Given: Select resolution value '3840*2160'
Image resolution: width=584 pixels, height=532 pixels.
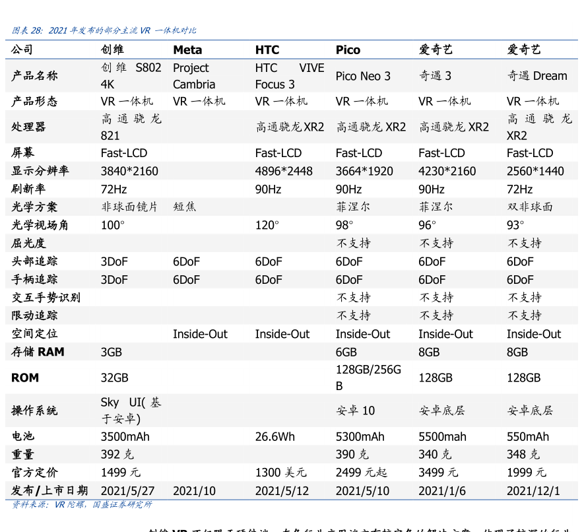Looking at the screenshot, I should [129, 172].
